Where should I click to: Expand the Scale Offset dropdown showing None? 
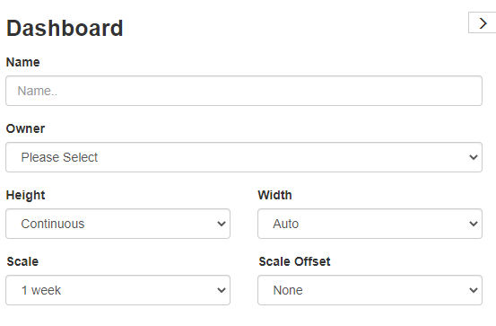tap(370, 290)
